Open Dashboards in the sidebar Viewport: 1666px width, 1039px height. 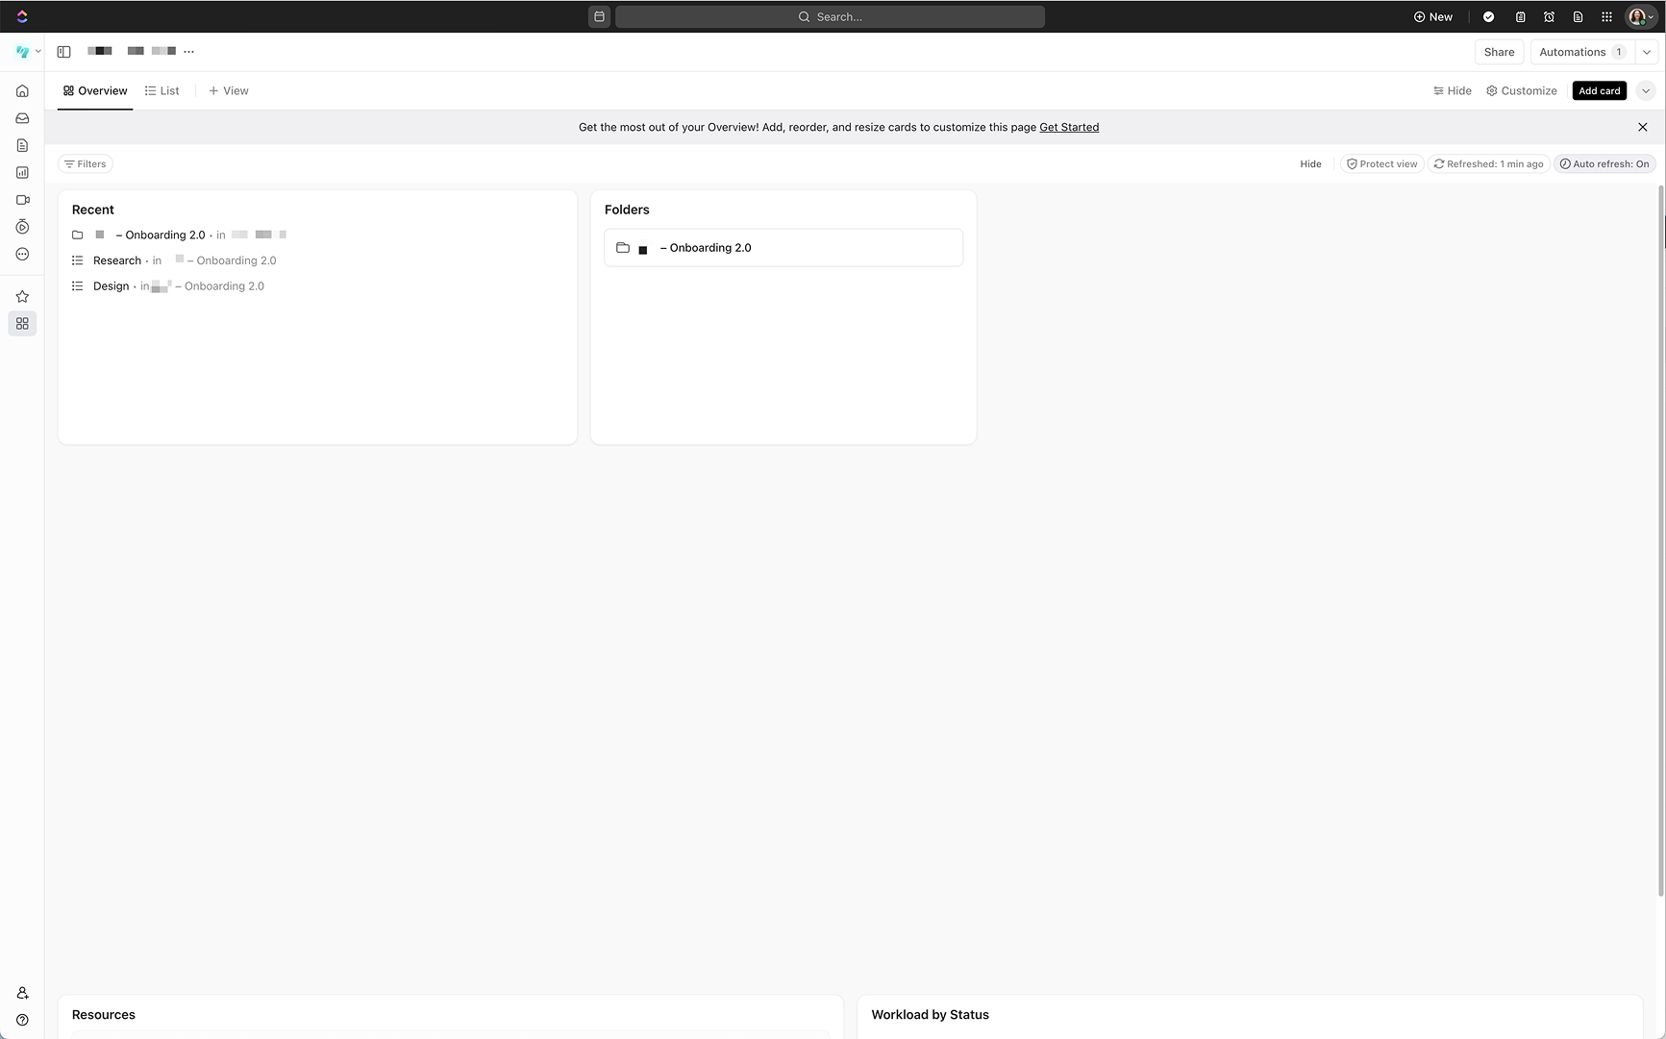(x=22, y=173)
